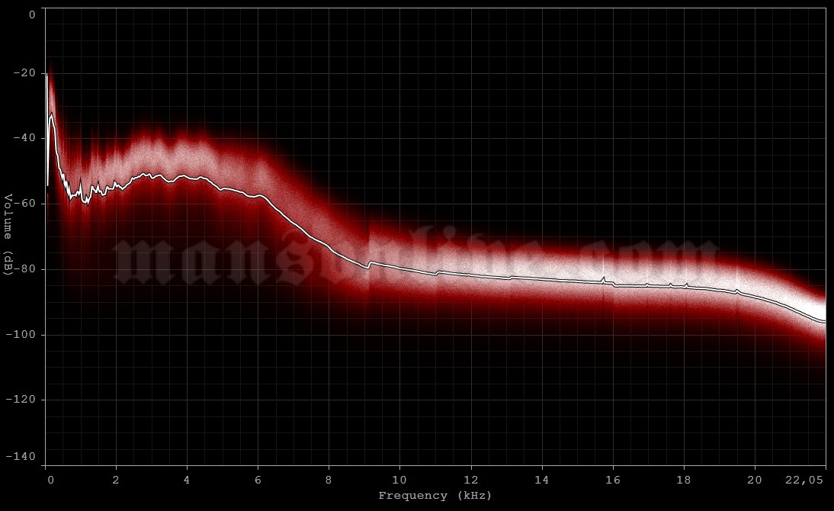
Task: Click the 10 kHz frequency tick label
Action: tap(400, 480)
